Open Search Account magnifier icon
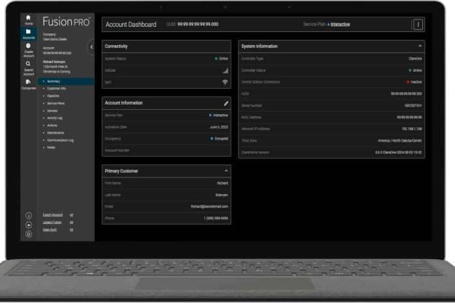The height and width of the screenshot is (303, 455). coord(29,68)
